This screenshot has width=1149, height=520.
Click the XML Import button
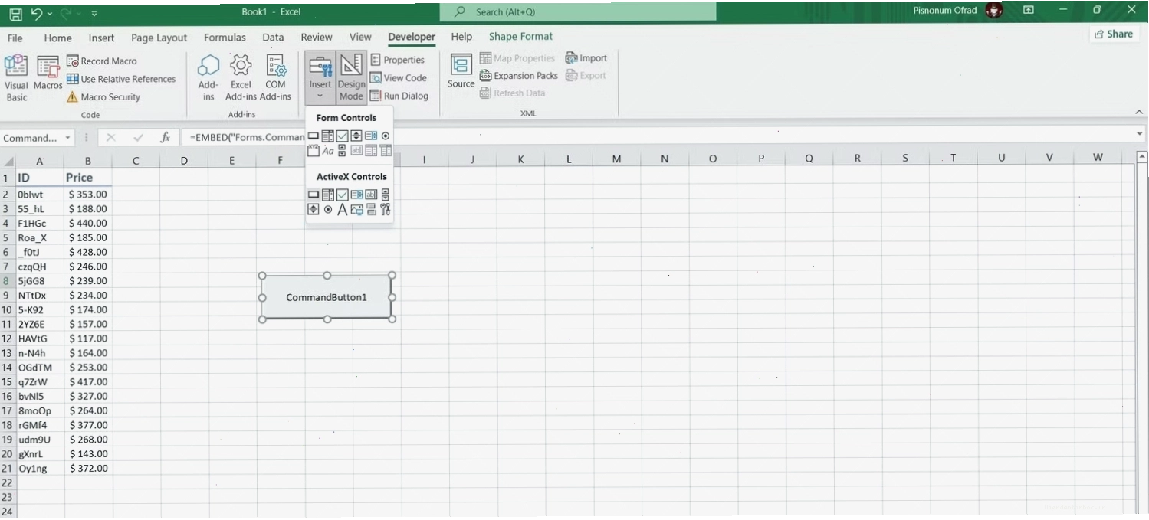[586, 58]
